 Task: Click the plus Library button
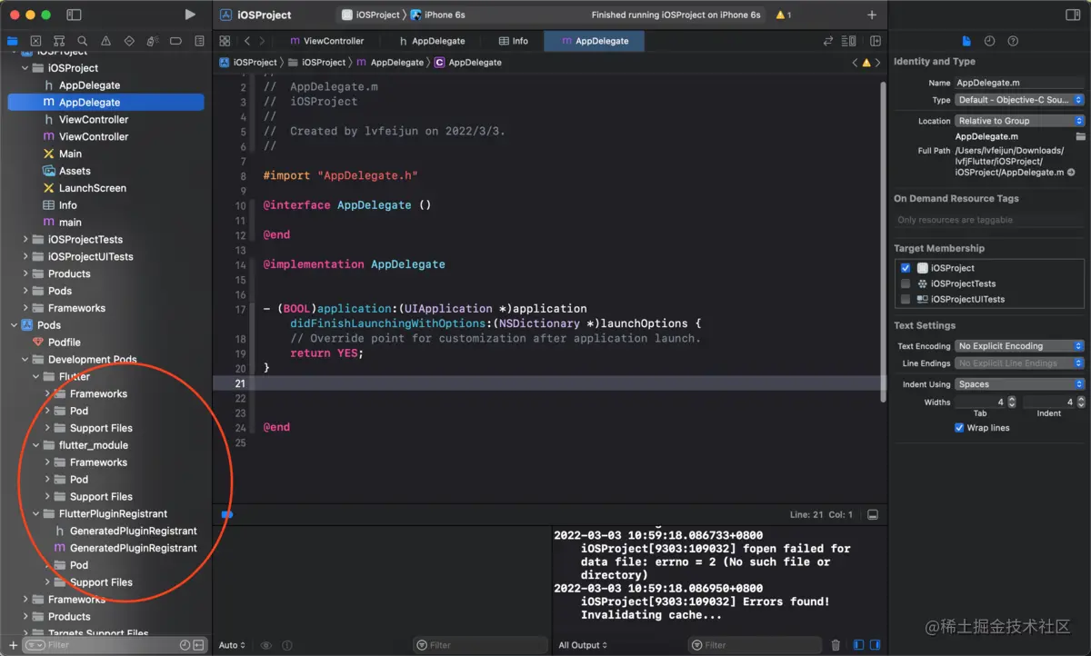[872, 15]
